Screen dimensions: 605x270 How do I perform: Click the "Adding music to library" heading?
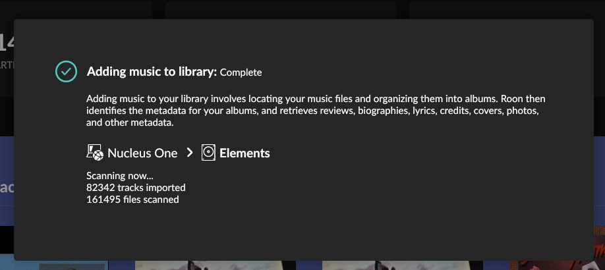click(152, 72)
